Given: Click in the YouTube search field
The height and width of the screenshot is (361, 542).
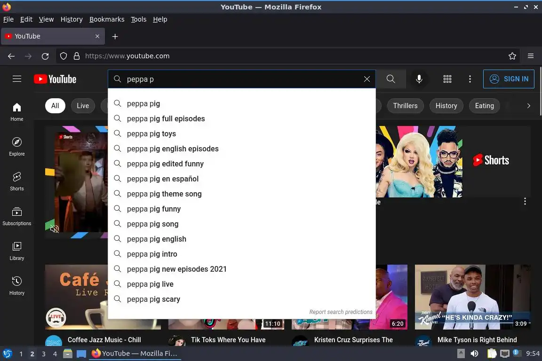Looking at the screenshot, I should point(242,79).
